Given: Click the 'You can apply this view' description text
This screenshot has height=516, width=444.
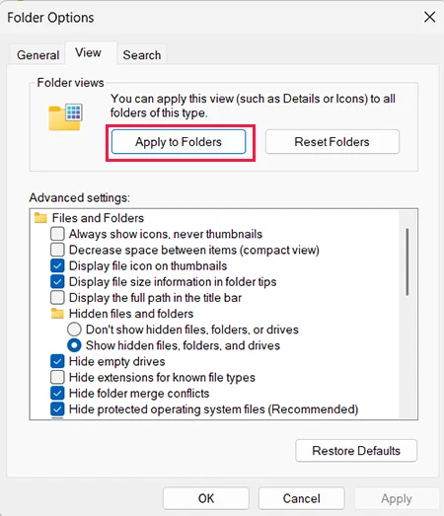Looking at the screenshot, I should pyautogui.click(x=253, y=106).
